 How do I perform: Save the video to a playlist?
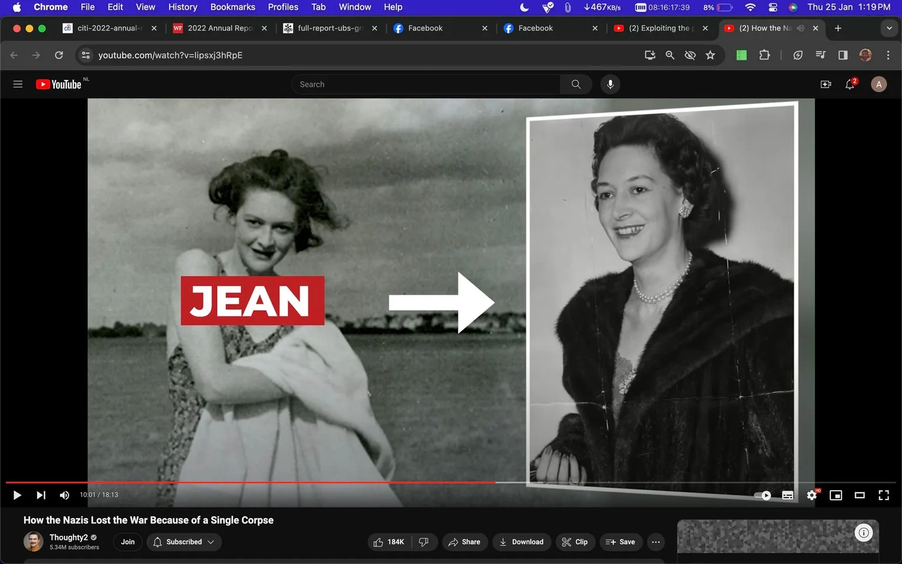click(620, 542)
